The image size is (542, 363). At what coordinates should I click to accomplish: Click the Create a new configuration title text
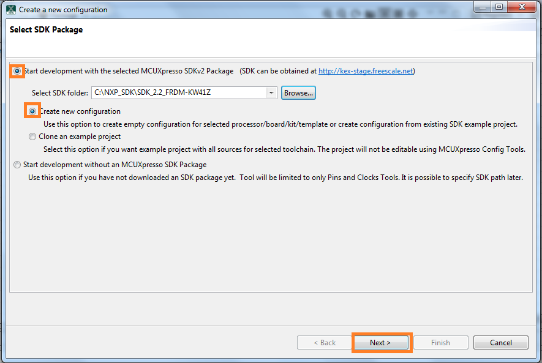click(x=63, y=10)
